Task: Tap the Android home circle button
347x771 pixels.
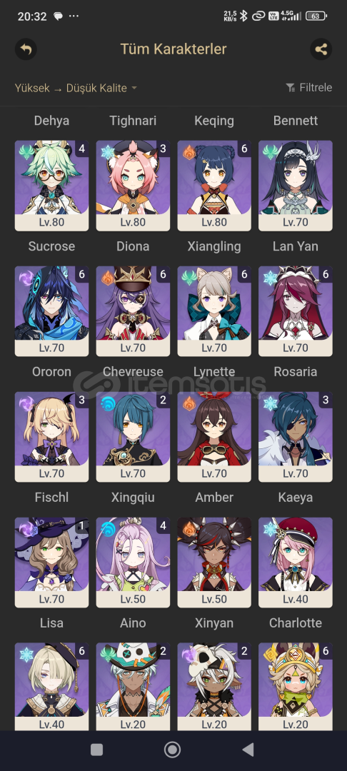Action: [172, 750]
